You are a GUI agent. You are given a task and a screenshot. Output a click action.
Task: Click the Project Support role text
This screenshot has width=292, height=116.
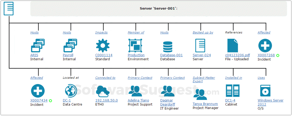140,104
